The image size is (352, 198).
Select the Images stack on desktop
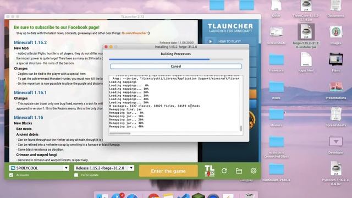coord(335,35)
